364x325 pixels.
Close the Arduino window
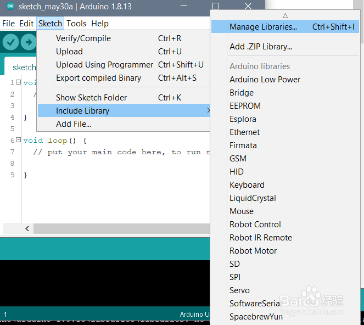pos(248,6)
